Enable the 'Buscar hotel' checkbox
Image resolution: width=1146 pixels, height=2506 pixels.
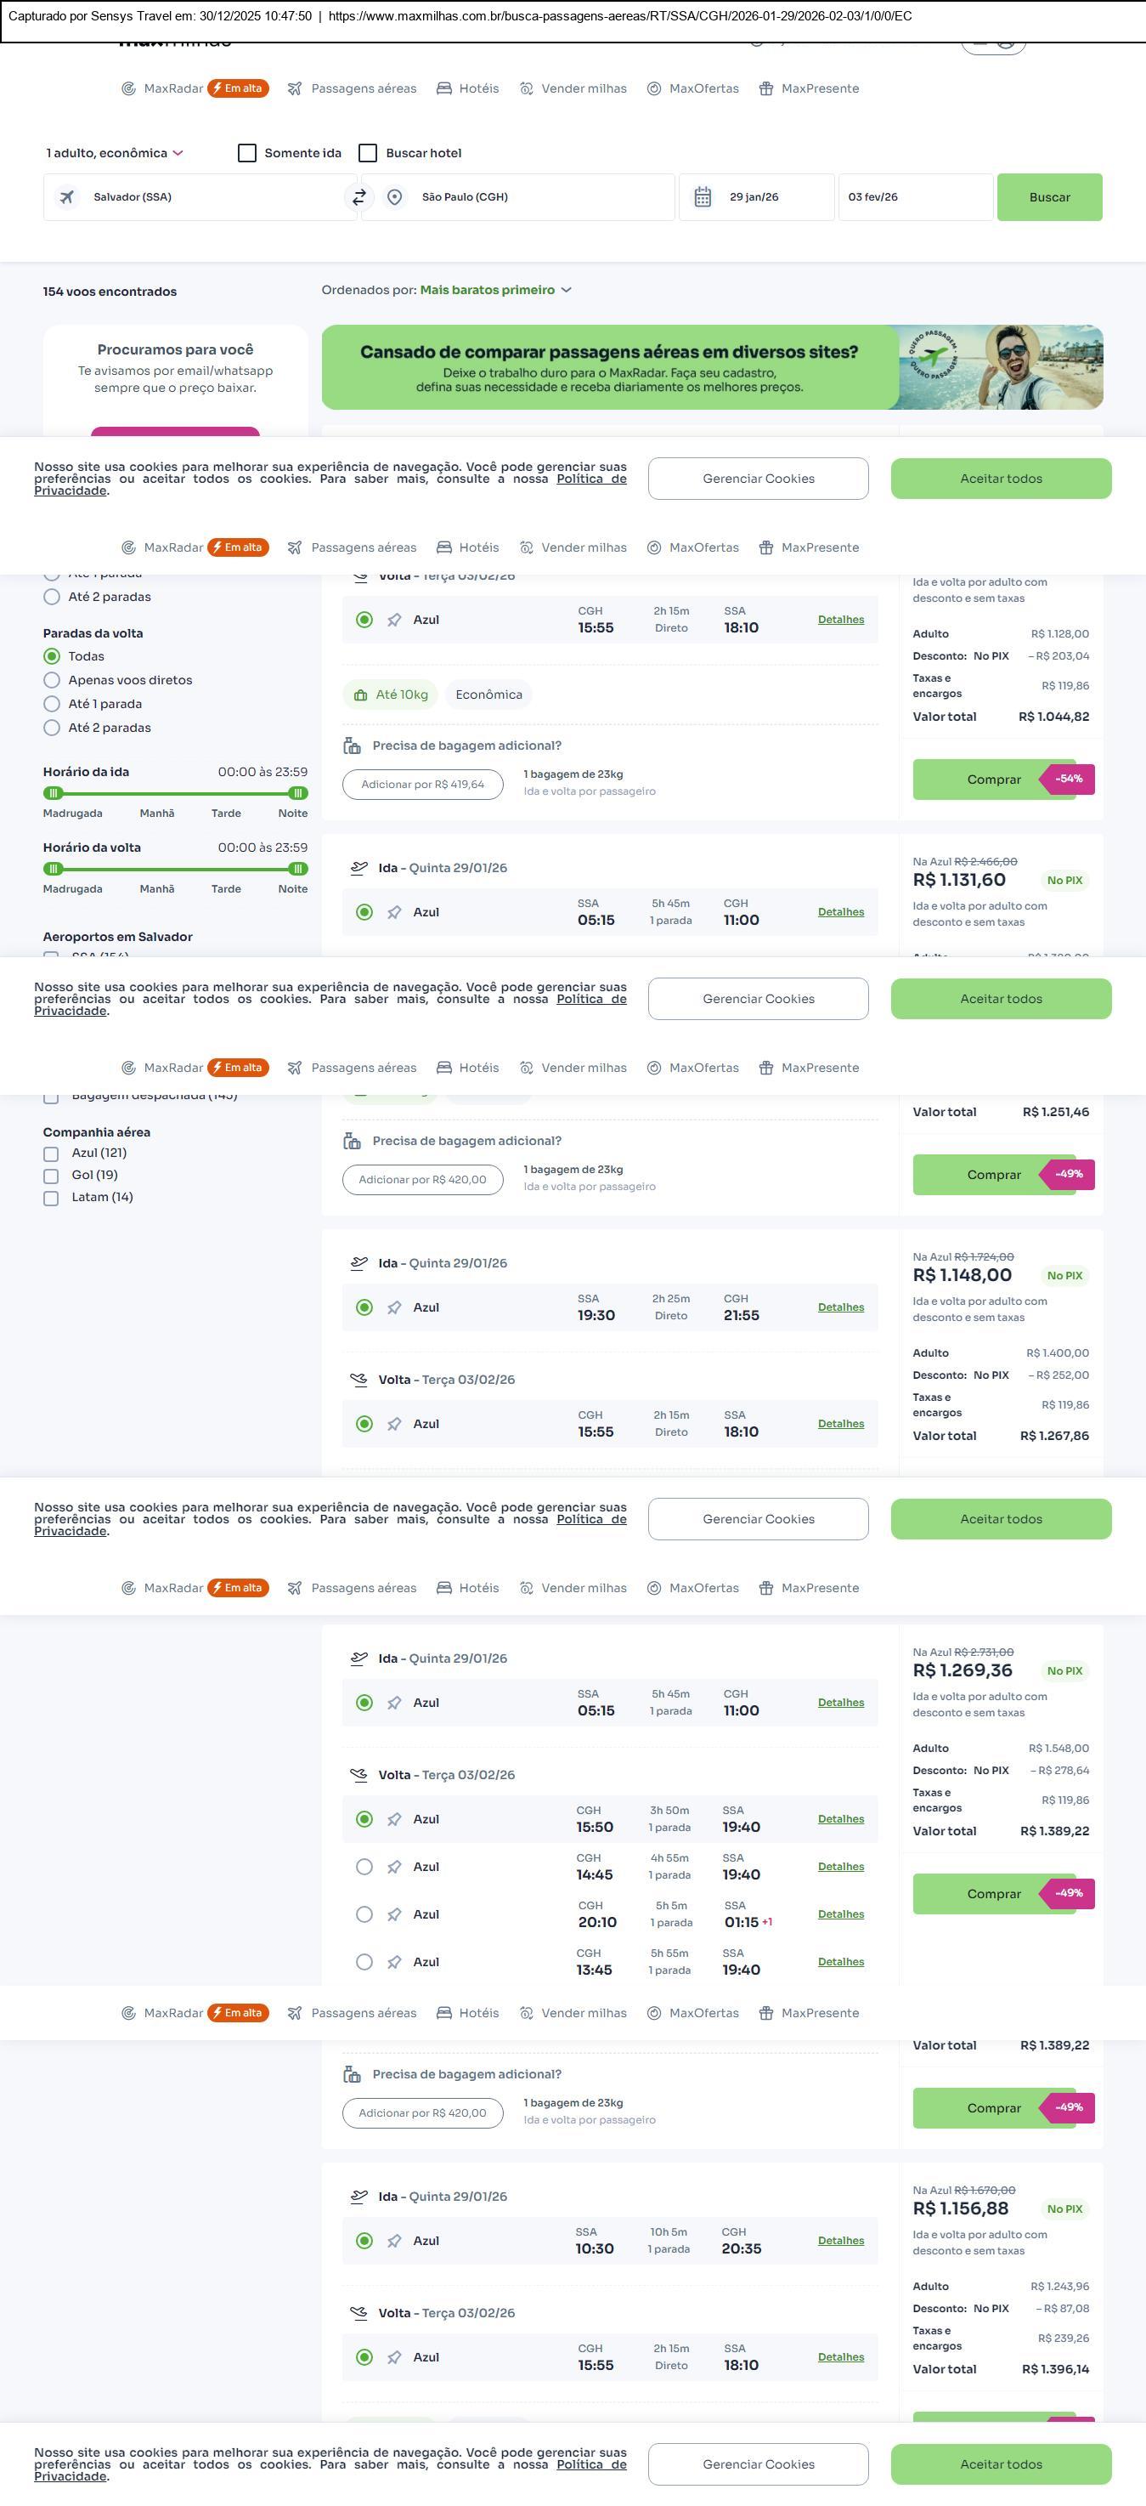click(369, 154)
